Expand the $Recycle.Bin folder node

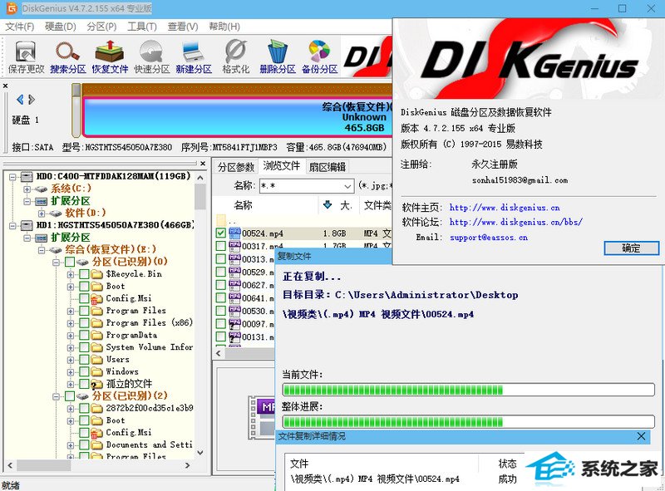(x=71, y=274)
